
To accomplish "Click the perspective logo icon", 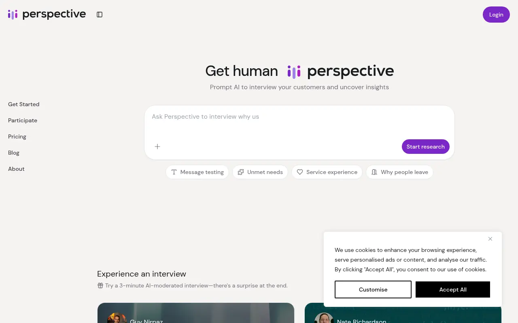I will (13, 14).
